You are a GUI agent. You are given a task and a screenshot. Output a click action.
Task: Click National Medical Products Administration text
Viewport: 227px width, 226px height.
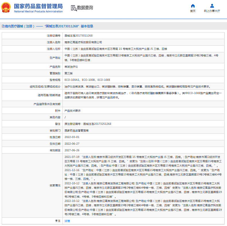[x=38, y=12]
